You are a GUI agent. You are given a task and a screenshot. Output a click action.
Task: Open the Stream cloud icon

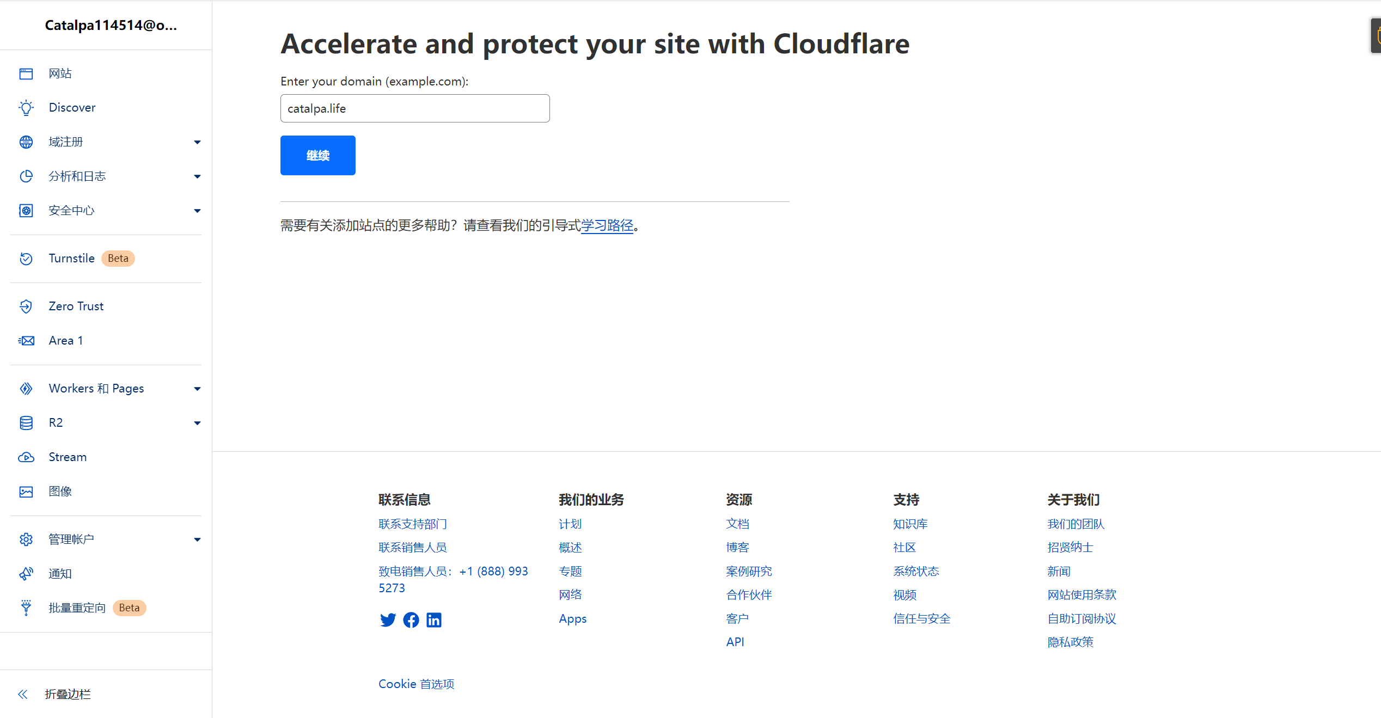pyautogui.click(x=26, y=457)
